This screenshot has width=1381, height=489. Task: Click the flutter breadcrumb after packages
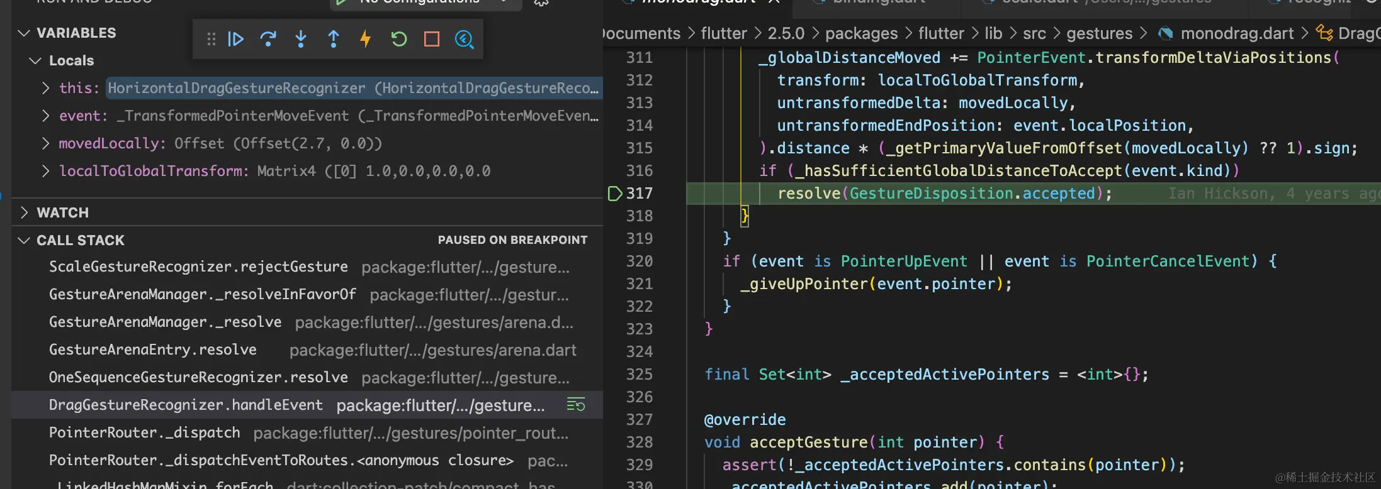pos(941,33)
